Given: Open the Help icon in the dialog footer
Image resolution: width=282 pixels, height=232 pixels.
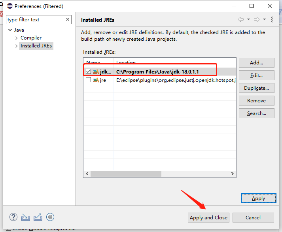Looking at the screenshot, I should 13,217.
